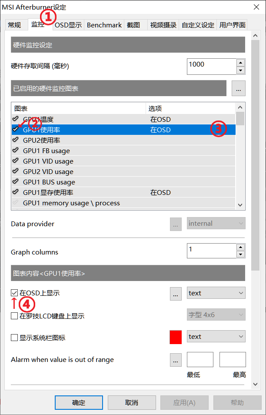Select the GPU1温度 row
The image size is (266, 415).
(x=123, y=119)
